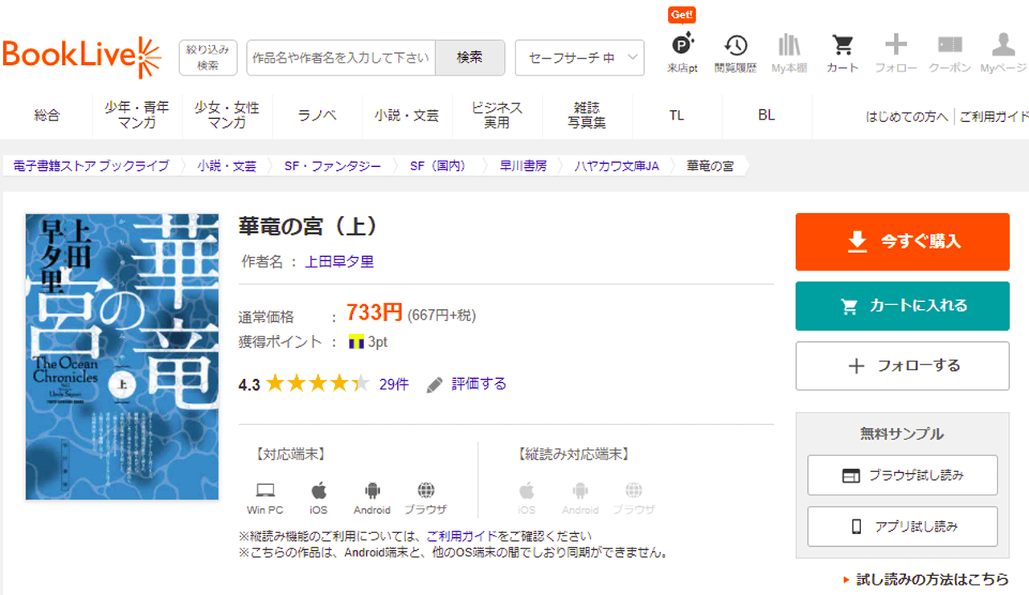Click the BookLive logo

pyautogui.click(x=82, y=57)
